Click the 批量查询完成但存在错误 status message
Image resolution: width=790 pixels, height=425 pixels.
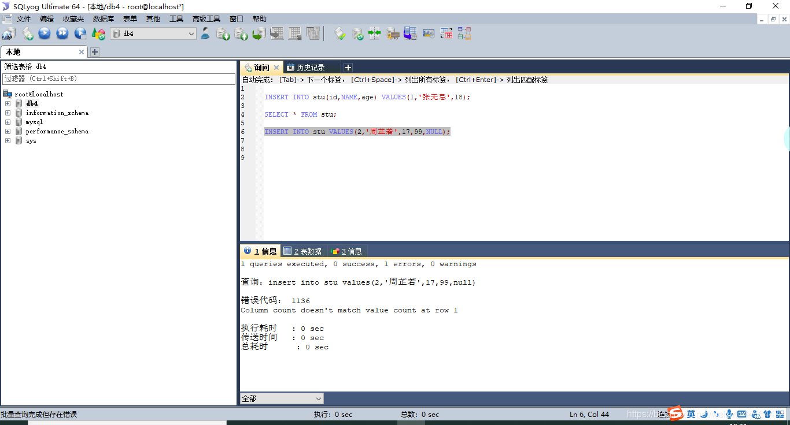[x=39, y=414]
